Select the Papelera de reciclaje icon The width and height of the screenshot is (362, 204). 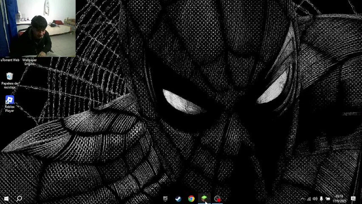click(10, 80)
